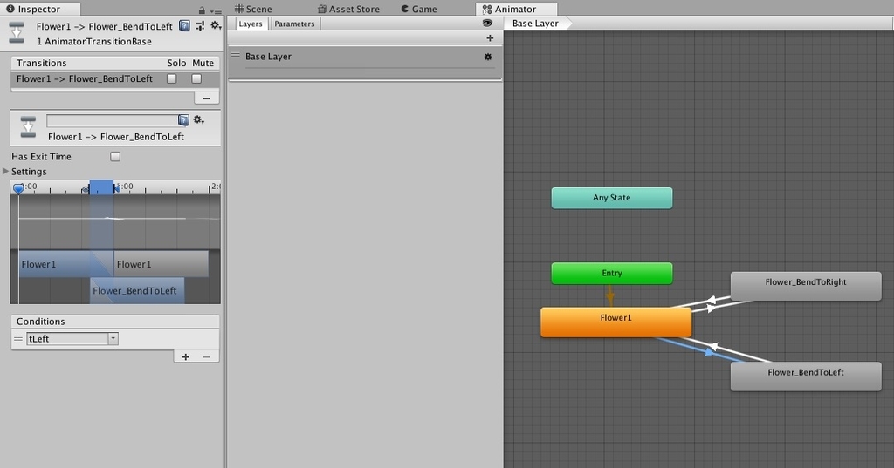Select the Animator tab
The width and height of the screenshot is (894, 468).
pos(516,9)
